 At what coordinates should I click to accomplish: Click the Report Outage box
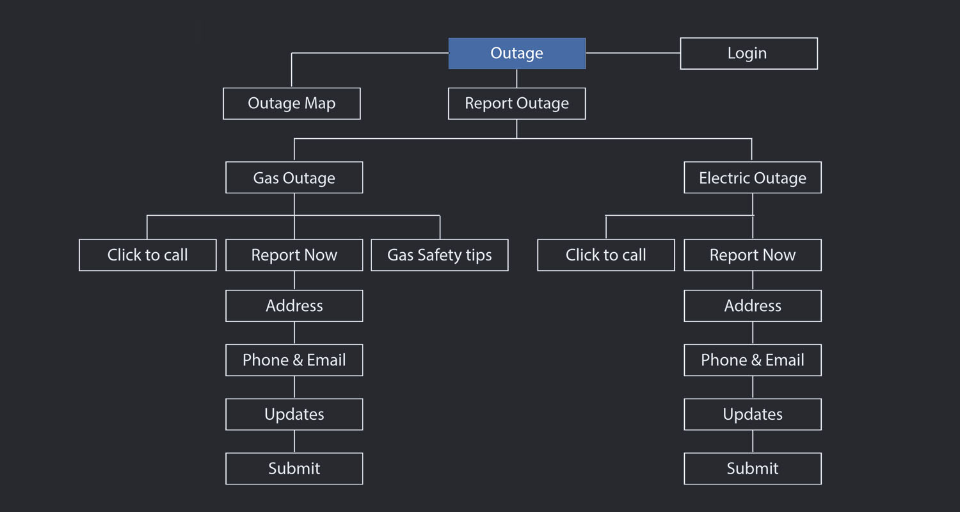click(516, 104)
